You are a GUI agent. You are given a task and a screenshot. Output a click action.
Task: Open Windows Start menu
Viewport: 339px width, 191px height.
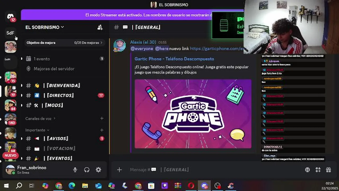(6, 186)
